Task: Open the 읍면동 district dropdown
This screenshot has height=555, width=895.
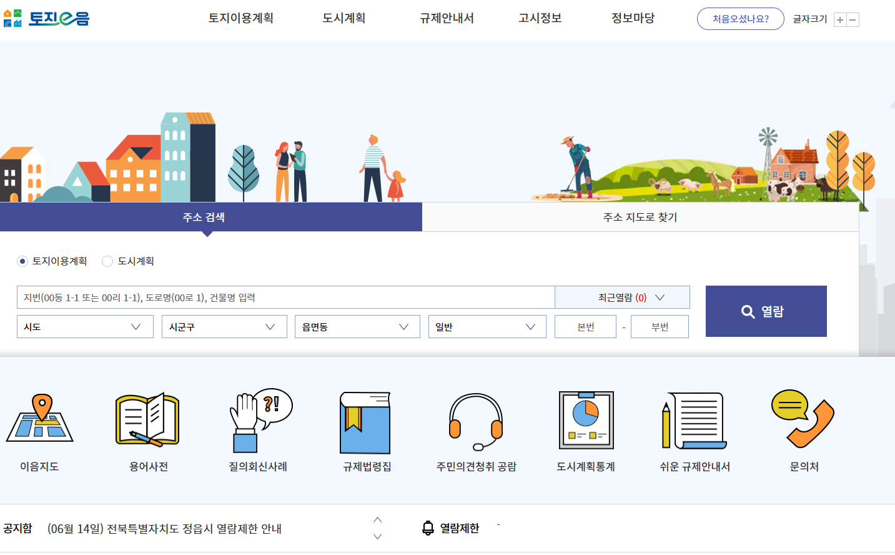Action: point(357,326)
